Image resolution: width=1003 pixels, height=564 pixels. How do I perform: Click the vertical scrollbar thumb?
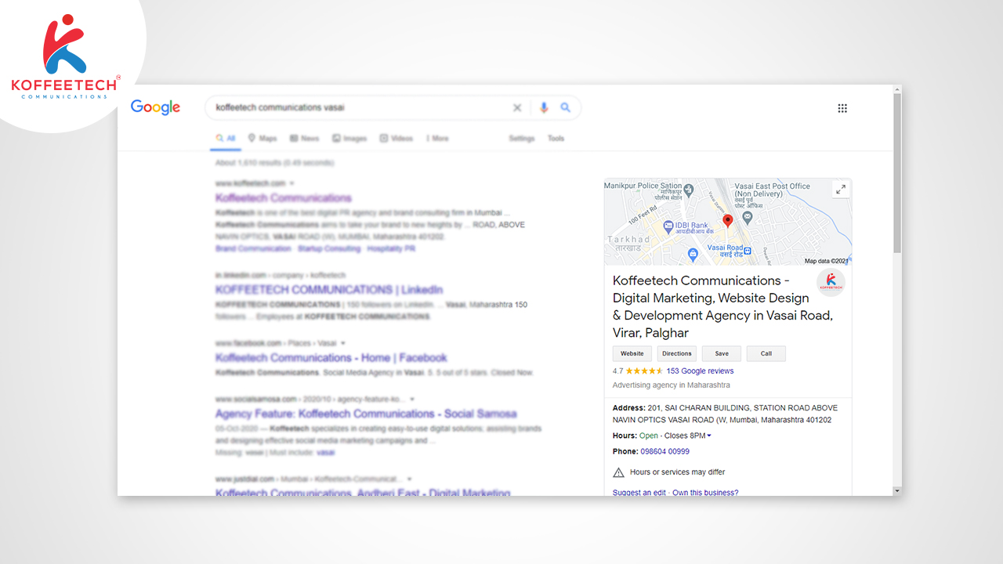click(897, 172)
